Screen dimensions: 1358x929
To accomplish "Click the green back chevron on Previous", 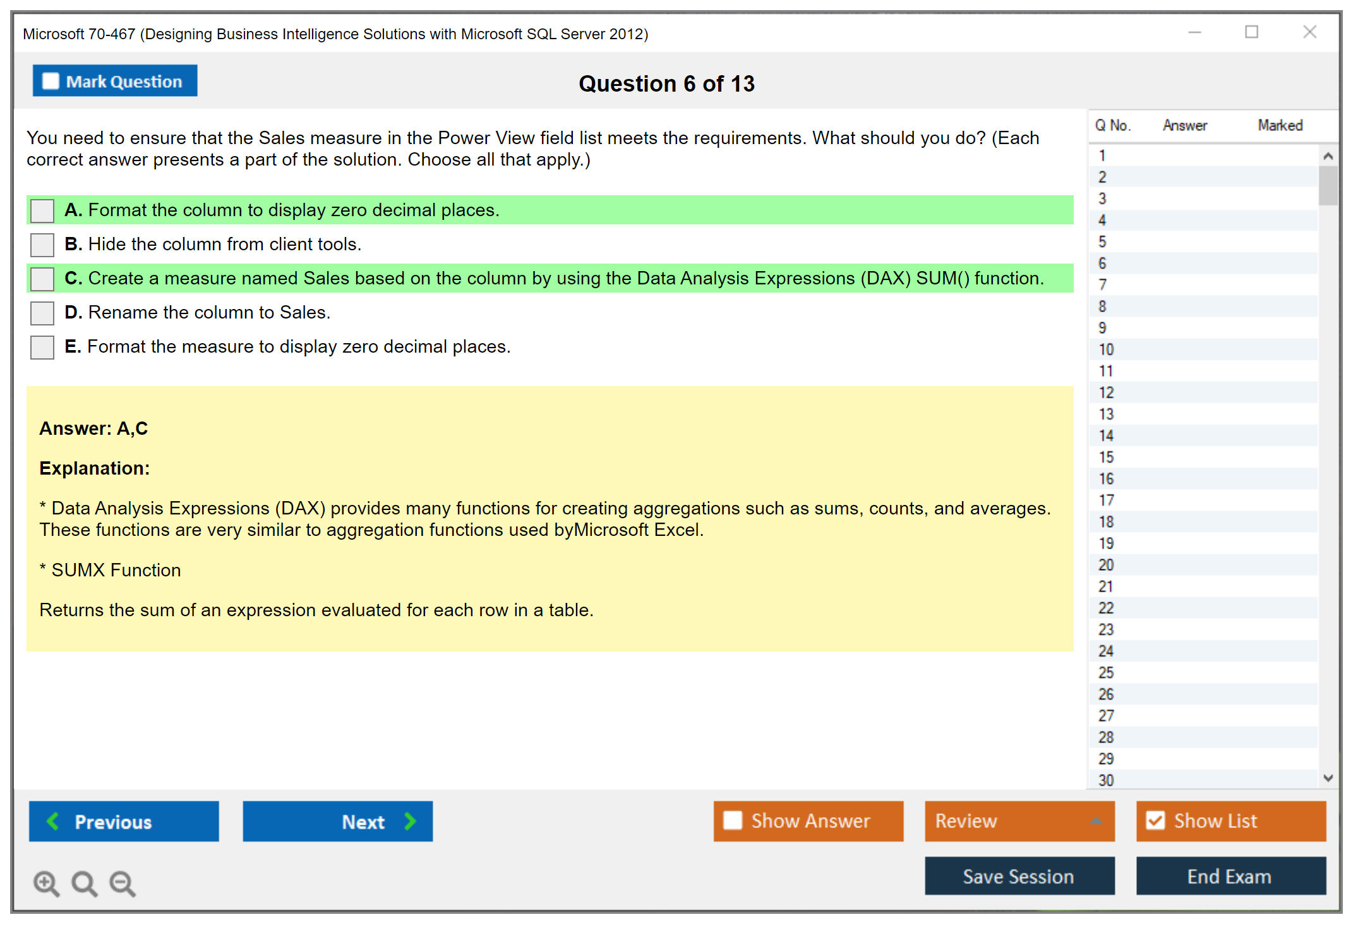I will [x=53, y=821].
